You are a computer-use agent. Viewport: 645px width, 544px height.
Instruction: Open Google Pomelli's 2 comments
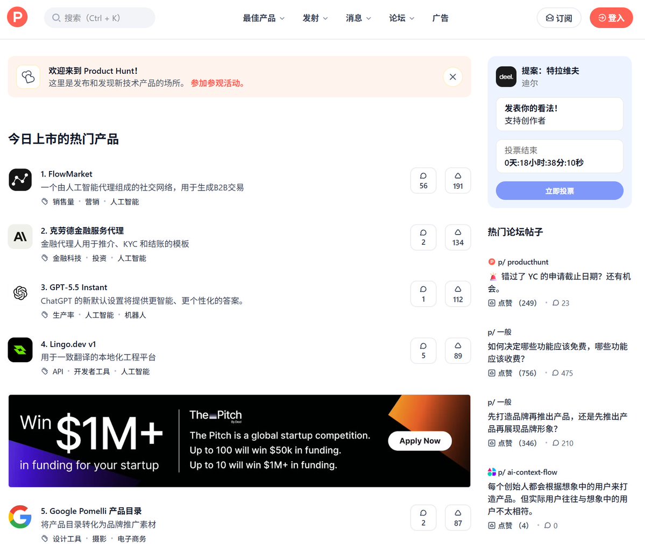click(x=423, y=518)
